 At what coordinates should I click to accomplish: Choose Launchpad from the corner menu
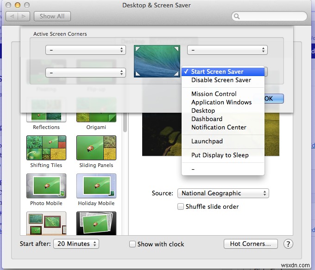(x=223, y=141)
